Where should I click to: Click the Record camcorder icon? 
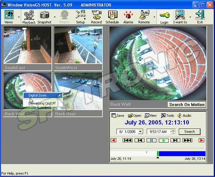(96, 17)
